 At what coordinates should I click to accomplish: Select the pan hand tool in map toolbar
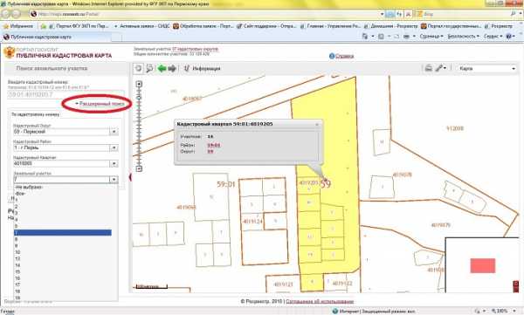138,68
